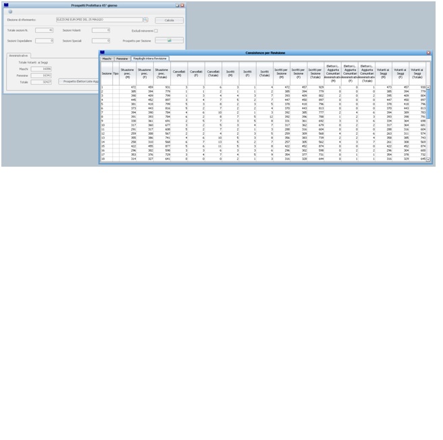Click the Votanti ai Seggi (F) header
Image resolution: width=443 pixels, height=440 pixels.
(x=400, y=74)
